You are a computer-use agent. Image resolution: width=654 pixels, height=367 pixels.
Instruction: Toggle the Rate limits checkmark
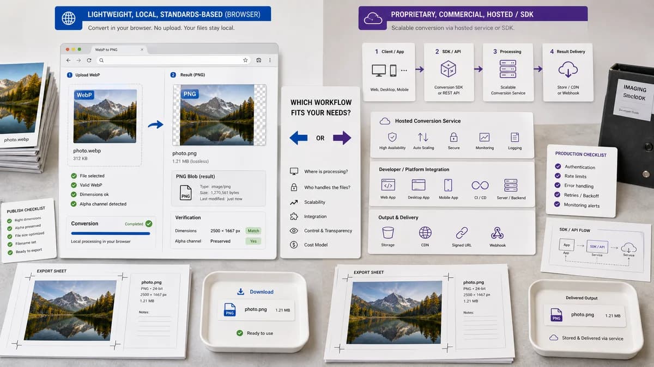558,176
